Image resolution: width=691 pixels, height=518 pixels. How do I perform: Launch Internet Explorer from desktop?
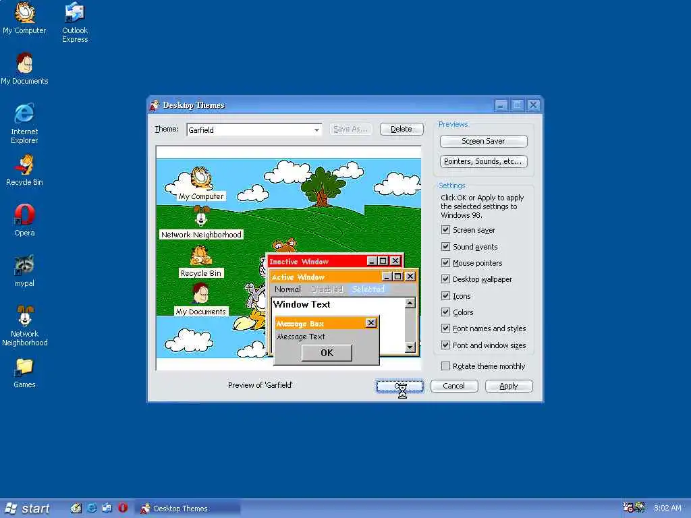25,123
